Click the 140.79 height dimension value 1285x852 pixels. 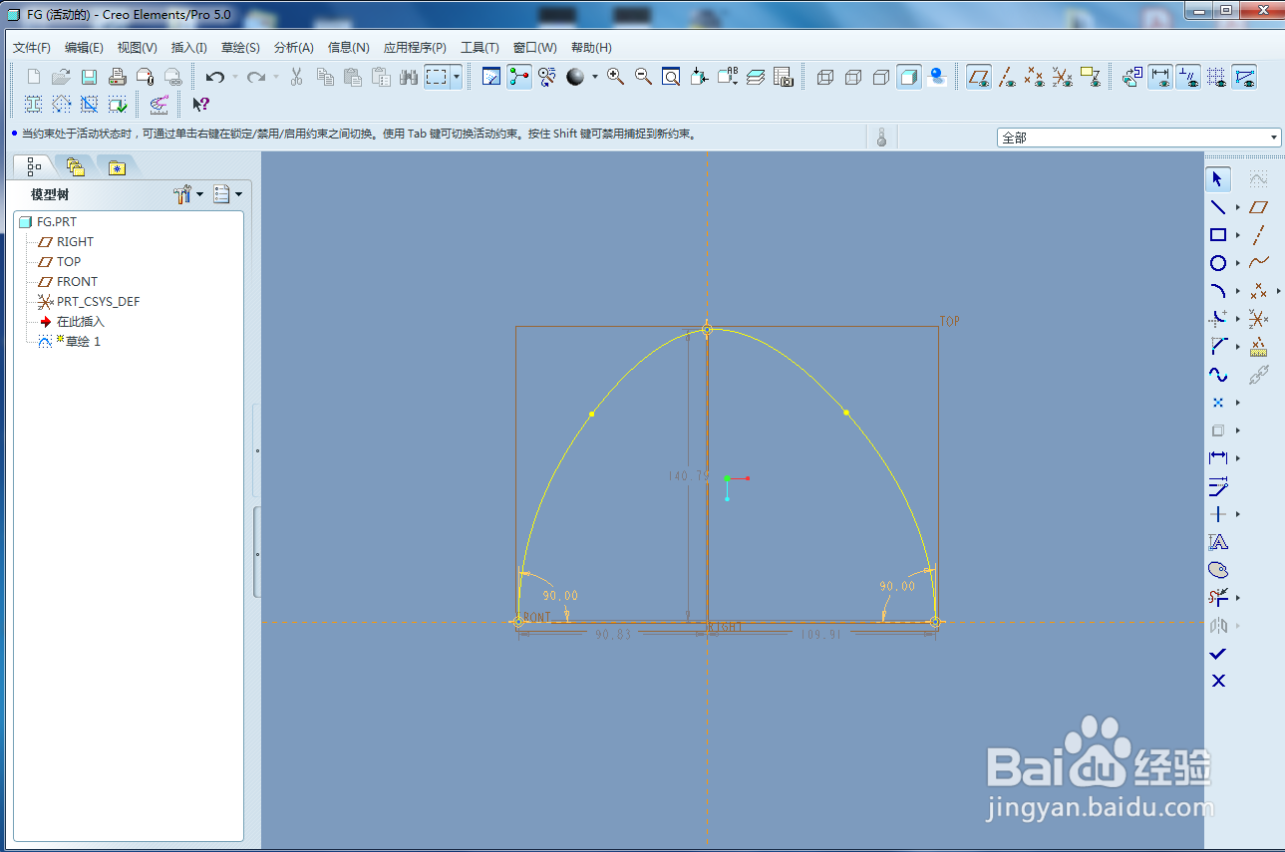coord(688,476)
